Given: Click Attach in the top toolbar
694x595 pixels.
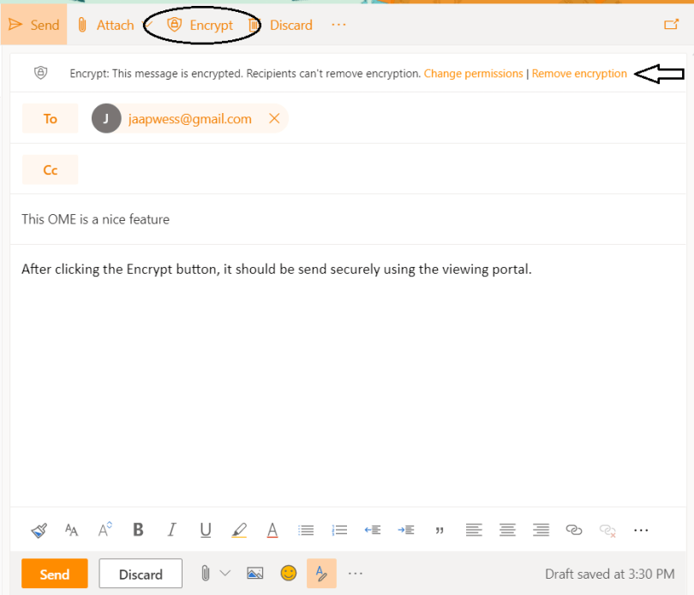Looking at the screenshot, I should coord(105,25).
